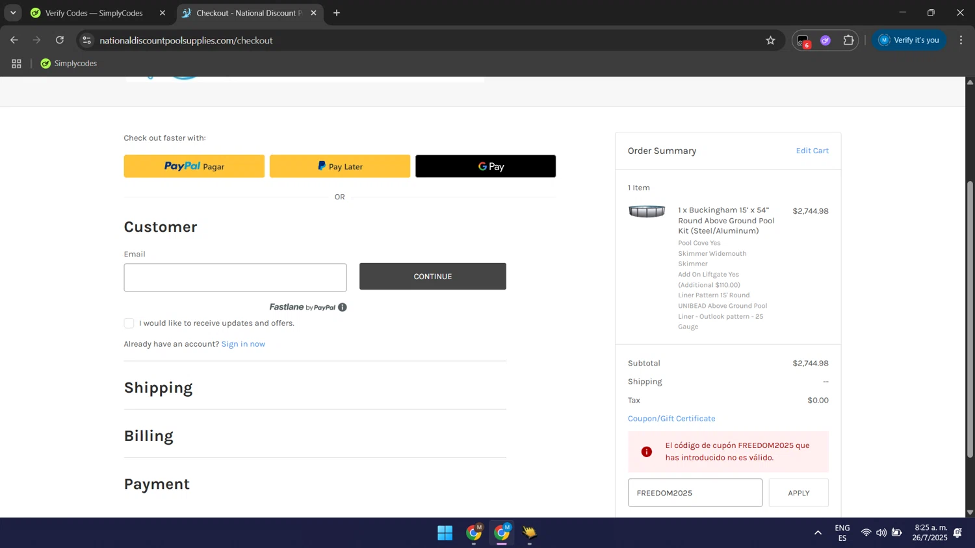Viewport: 975px width, 548px height.
Task: Click the Email input field
Action: [235, 277]
